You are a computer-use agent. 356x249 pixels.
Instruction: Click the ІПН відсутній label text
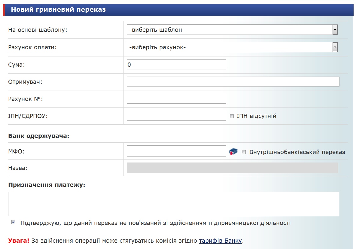pyautogui.click(x=256, y=116)
